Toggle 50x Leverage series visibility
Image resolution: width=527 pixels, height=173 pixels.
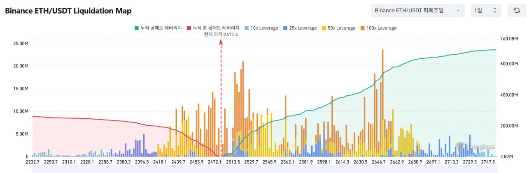338,28
